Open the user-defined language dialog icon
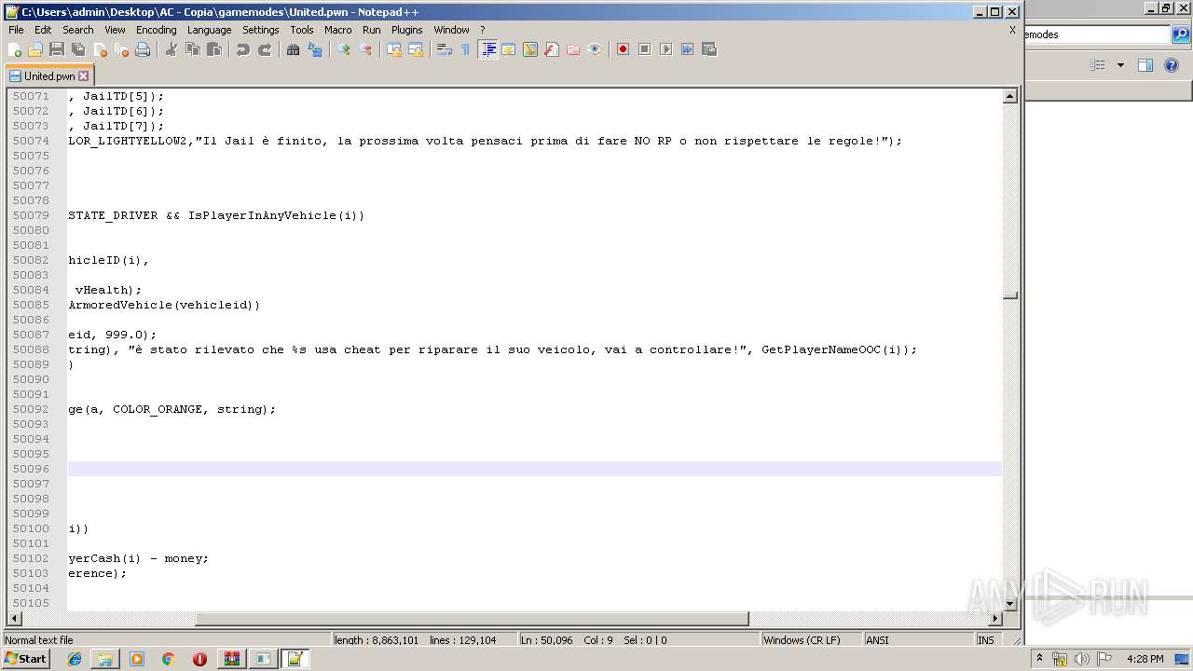Screen dimensions: 1193x671 click(509, 49)
